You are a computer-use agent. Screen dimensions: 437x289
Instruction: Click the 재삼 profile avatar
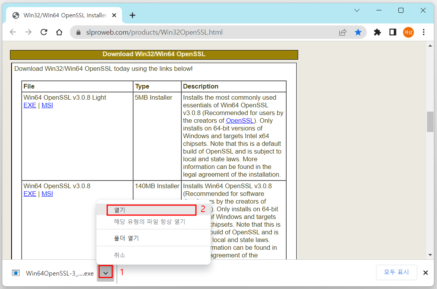pyautogui.click(x=408, y=32)
